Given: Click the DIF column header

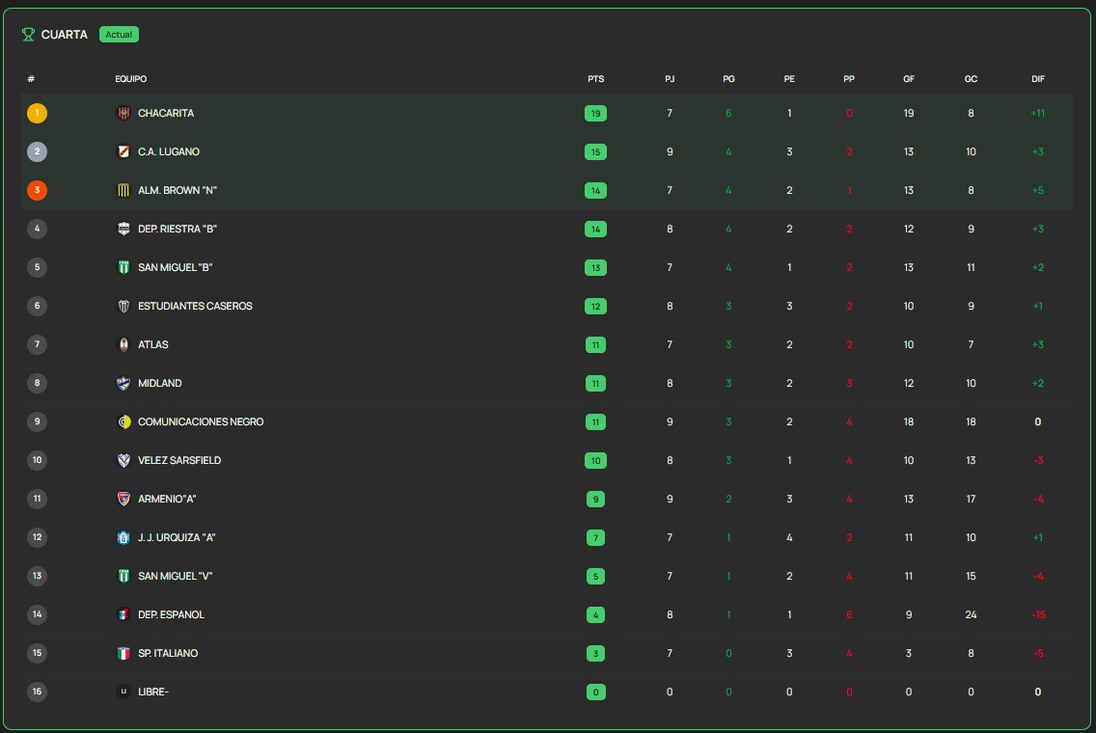Looking at the screenshot, I should click(x=1038, y=79).
